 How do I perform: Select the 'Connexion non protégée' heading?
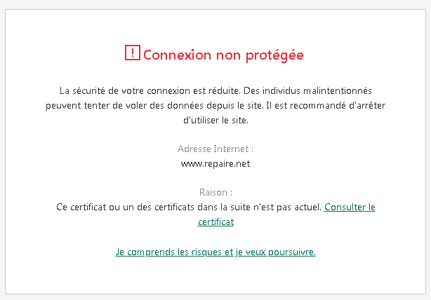coord(223,55)
